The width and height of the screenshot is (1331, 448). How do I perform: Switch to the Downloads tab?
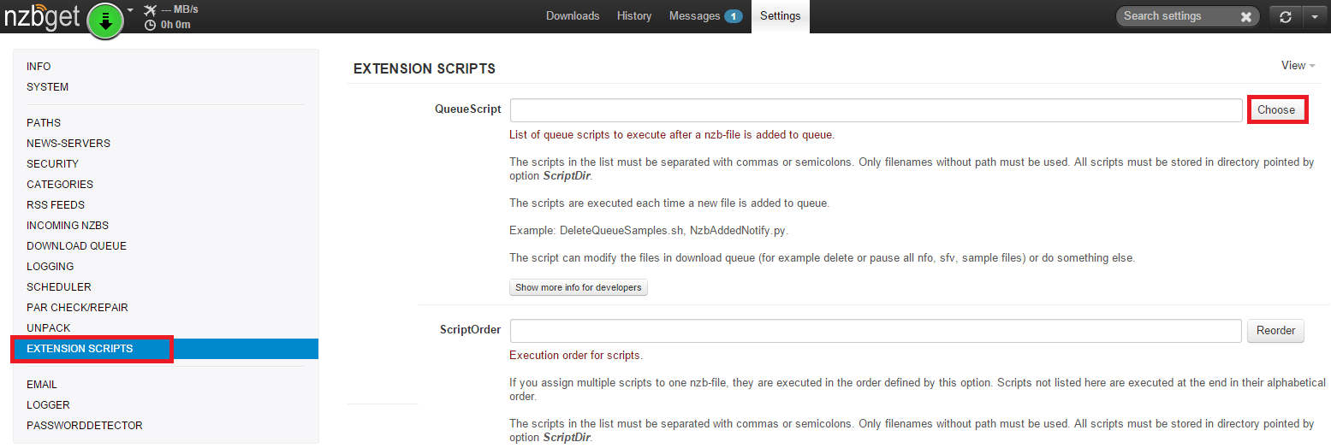pos(573,16)
